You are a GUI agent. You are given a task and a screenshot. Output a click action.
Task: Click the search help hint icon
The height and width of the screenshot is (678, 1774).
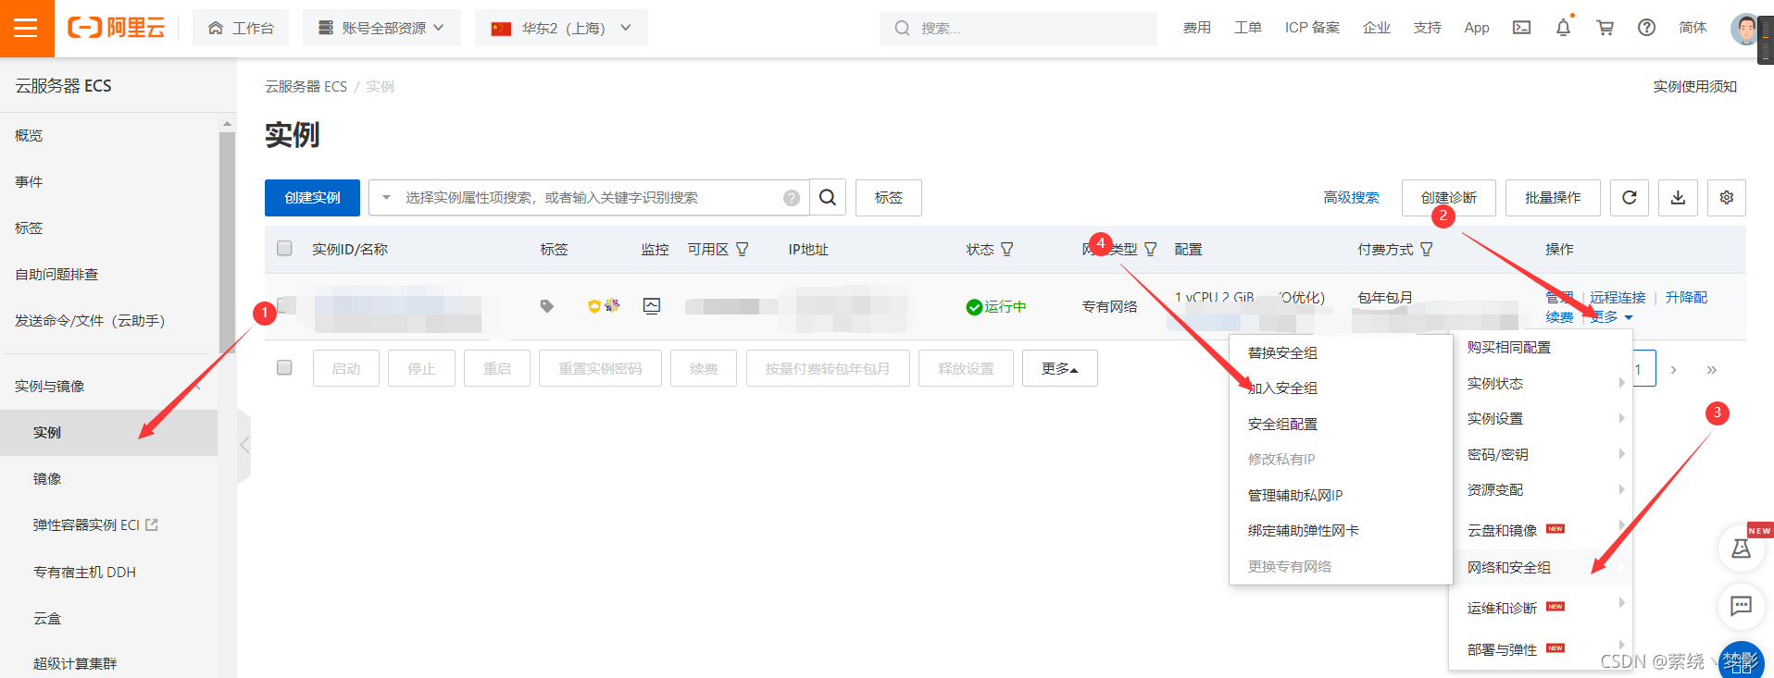[791, 198]
